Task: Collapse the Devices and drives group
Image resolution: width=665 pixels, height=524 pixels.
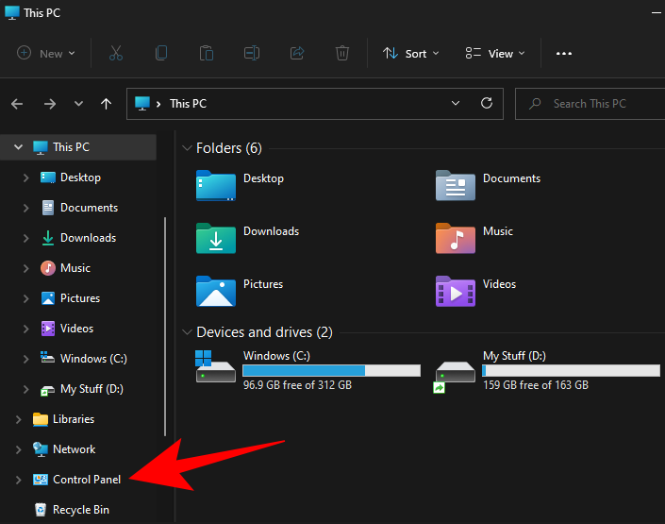Action: click(x=187, y=332)
